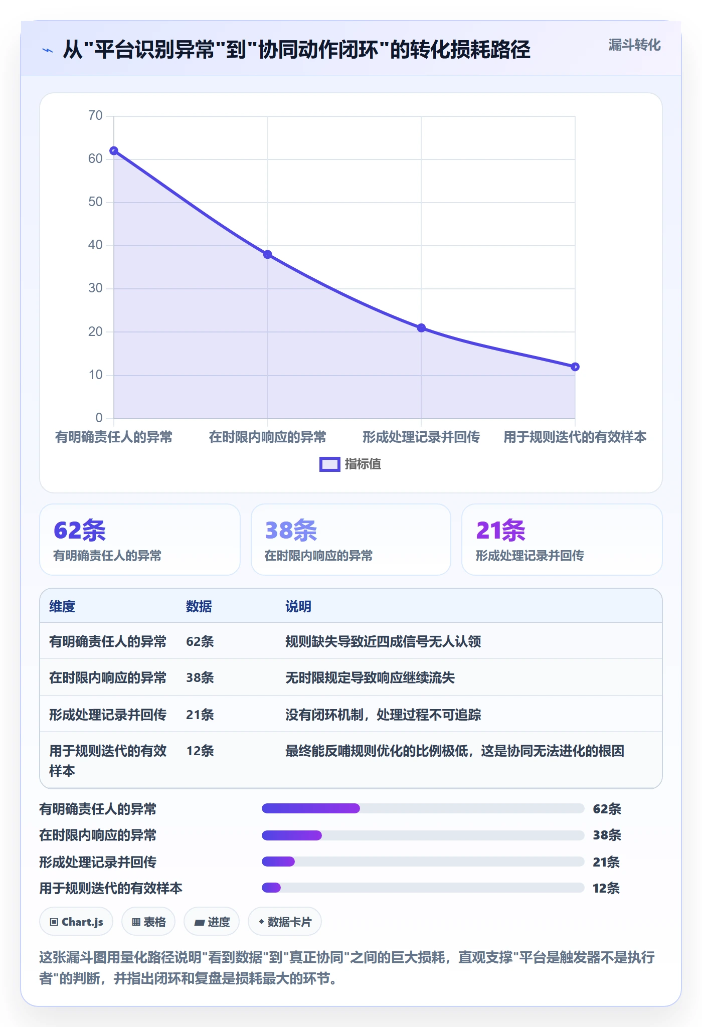Click the table cell 没有闭环机制，处理过程不可追踪

[383, 715]
